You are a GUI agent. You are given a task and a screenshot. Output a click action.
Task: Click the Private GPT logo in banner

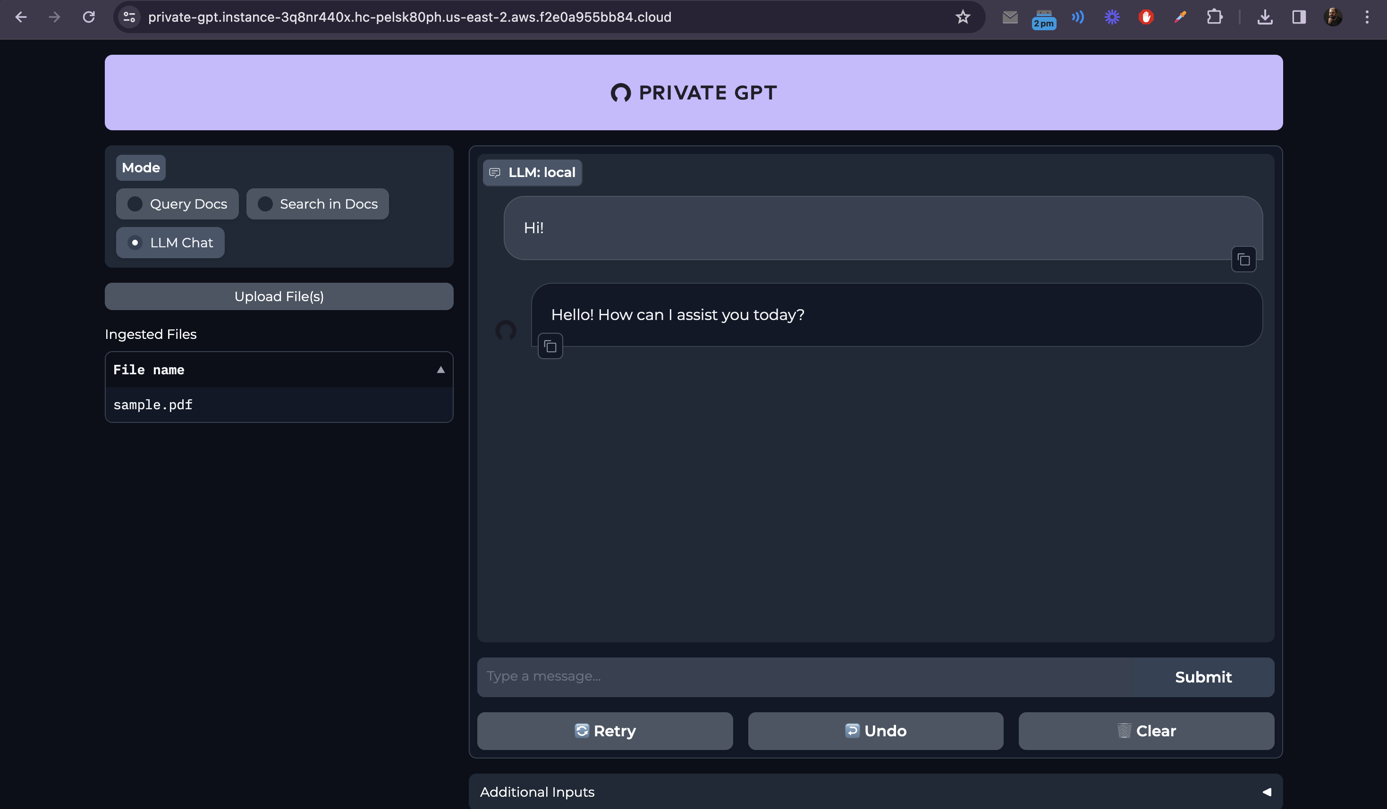(x=621, y=93)
